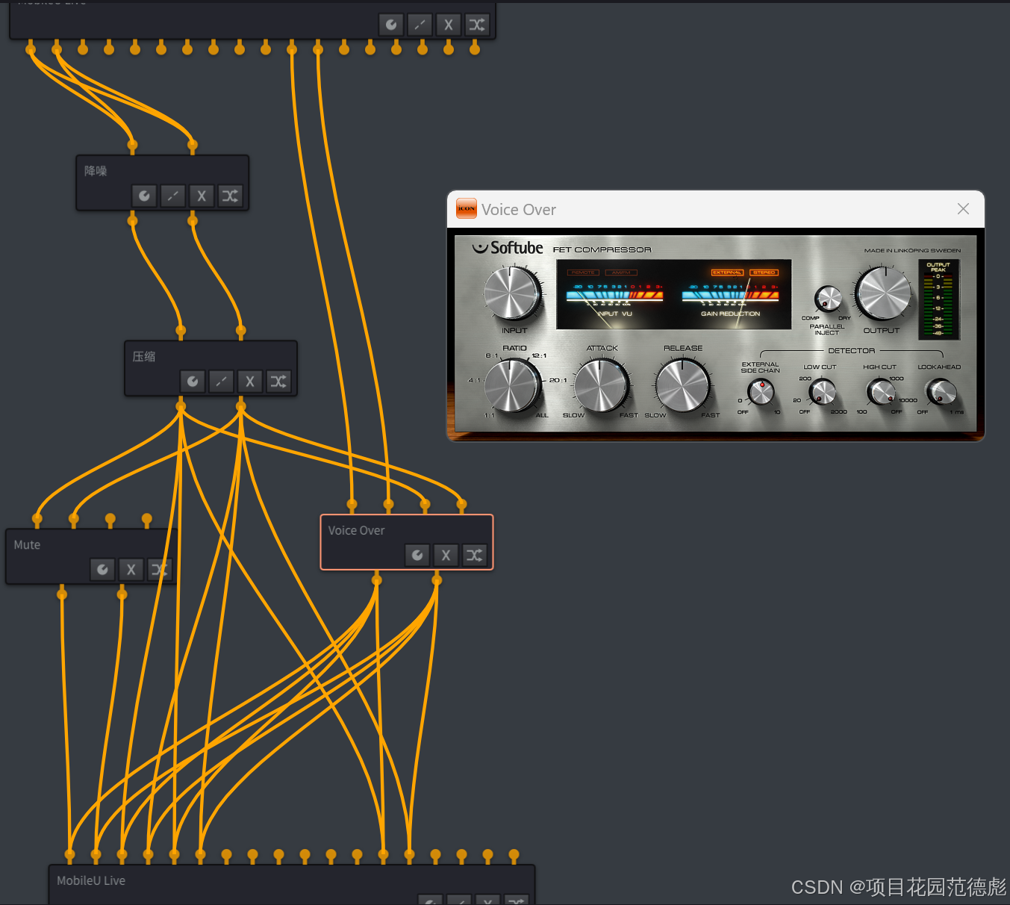Remove the Mute node via its X icon

[131, 570]
